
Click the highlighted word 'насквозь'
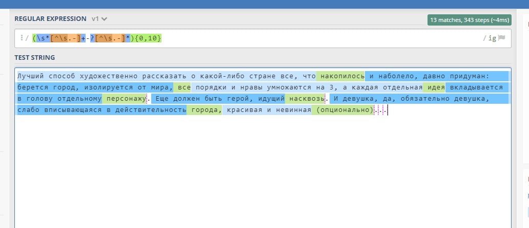[x=307, y=99]
